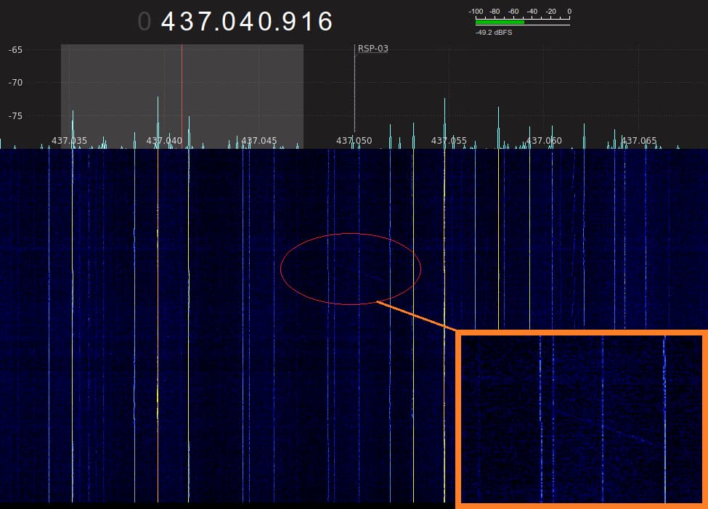Tune to the 437.050 axis label
This screenshot has height=509, width=708.
click(x=354, y=141)
